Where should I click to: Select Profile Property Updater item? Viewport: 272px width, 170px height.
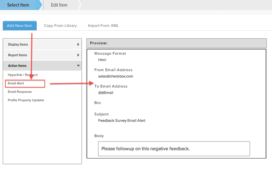tap(26, 100)
